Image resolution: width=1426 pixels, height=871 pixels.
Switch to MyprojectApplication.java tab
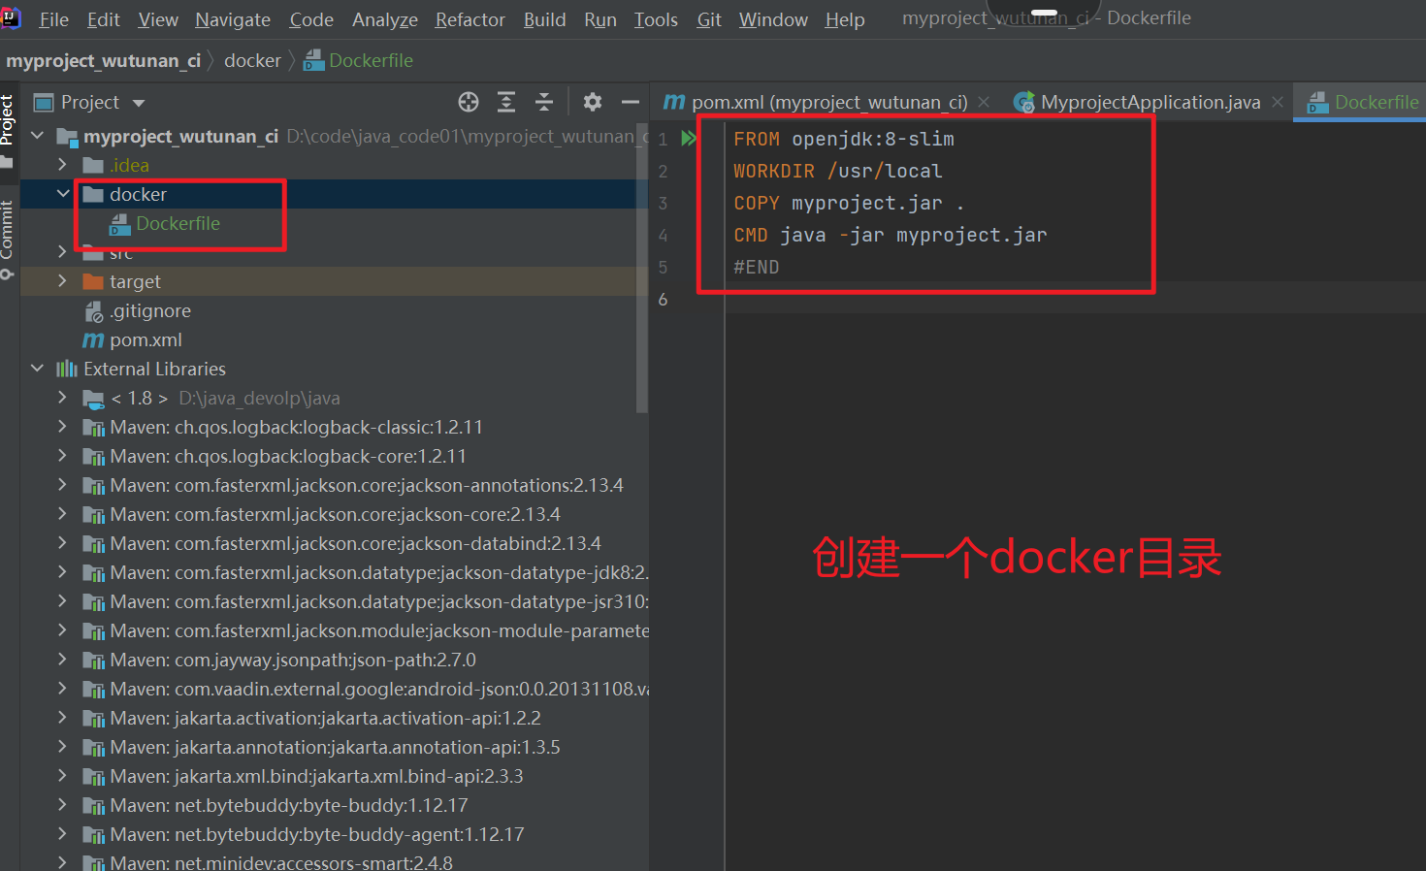click(x=1151, y=102)
